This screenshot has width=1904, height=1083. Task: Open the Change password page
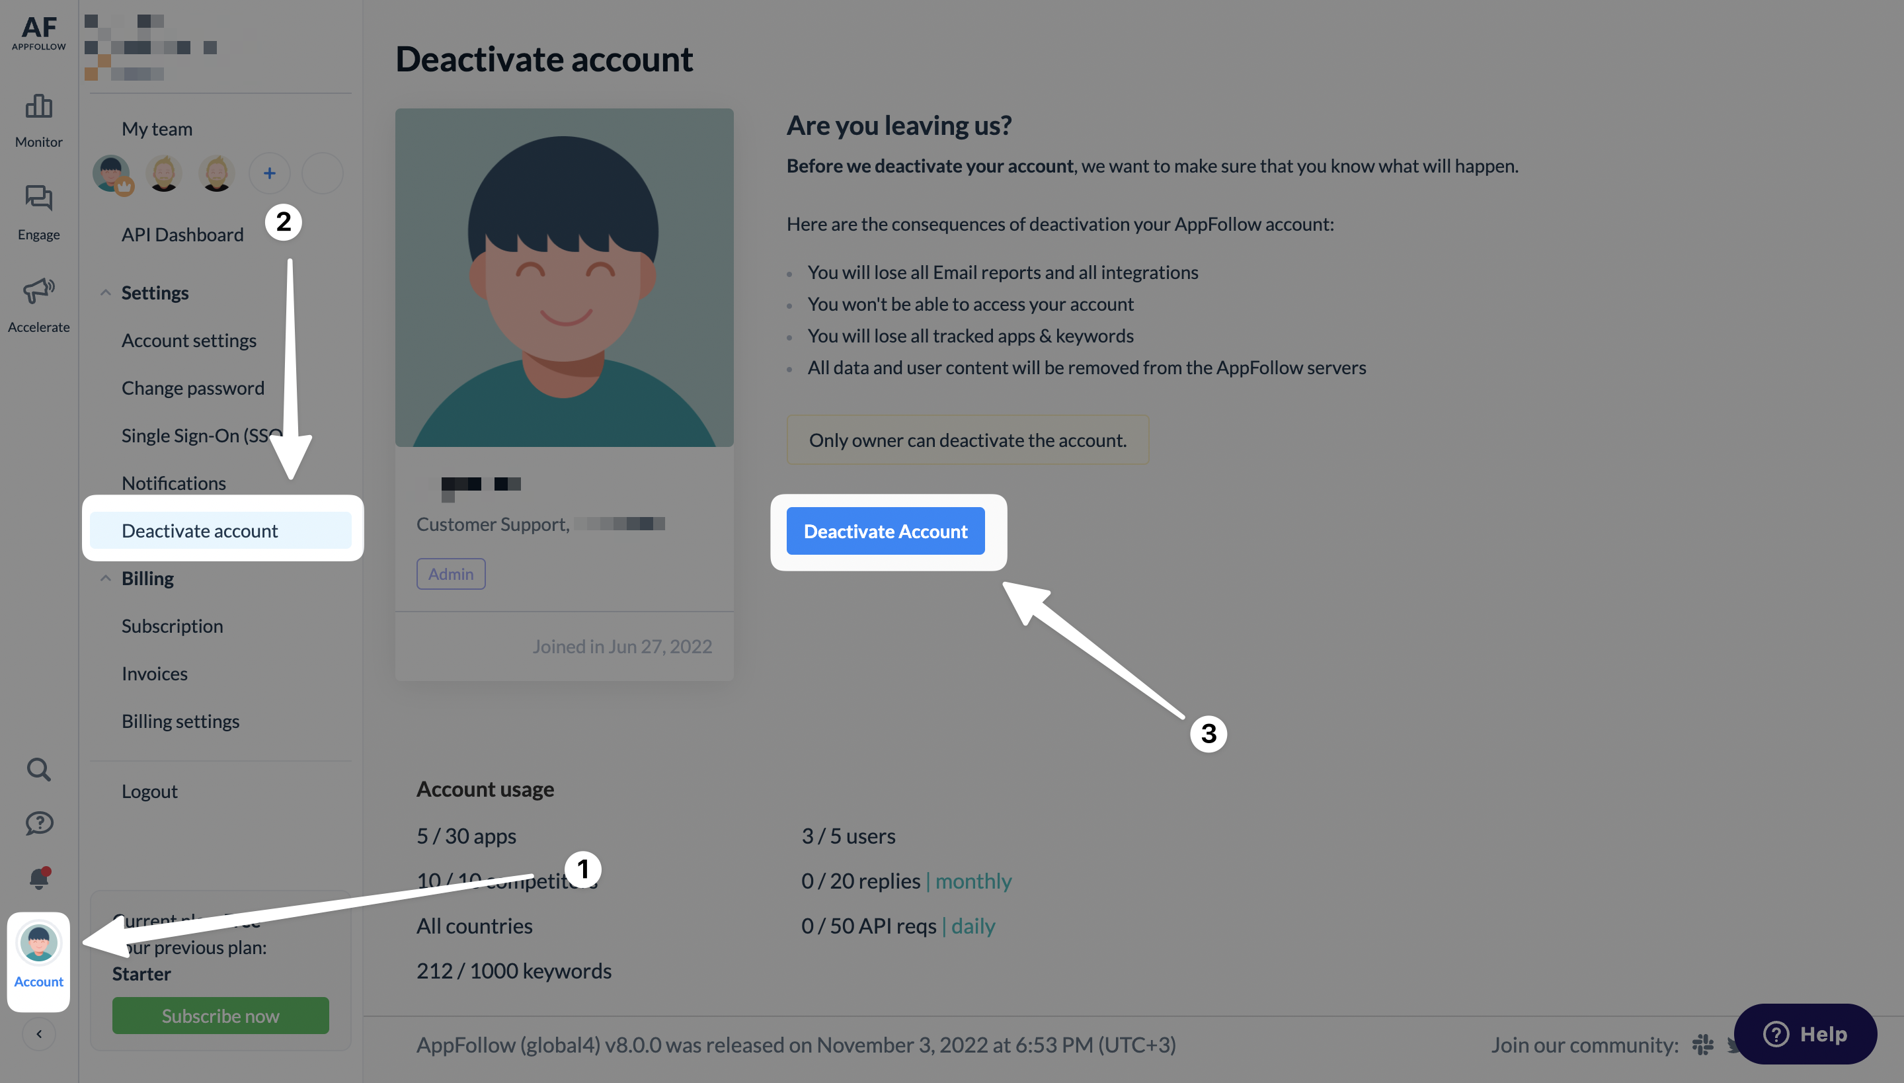click(x=192, y=387)
